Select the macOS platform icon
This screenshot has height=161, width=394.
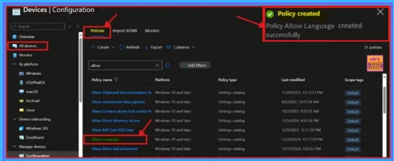tap(22, 92)
